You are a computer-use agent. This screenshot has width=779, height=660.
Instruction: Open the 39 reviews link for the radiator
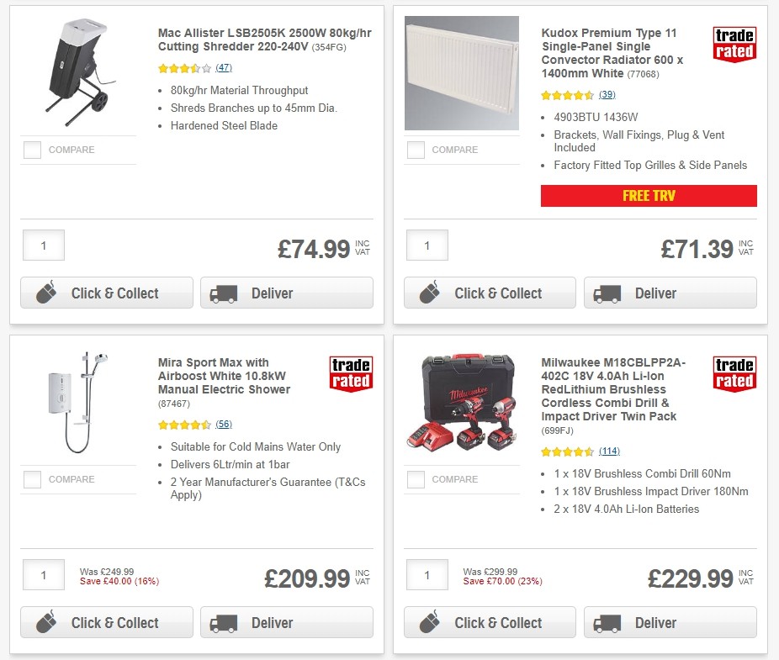tap(607, 94)
